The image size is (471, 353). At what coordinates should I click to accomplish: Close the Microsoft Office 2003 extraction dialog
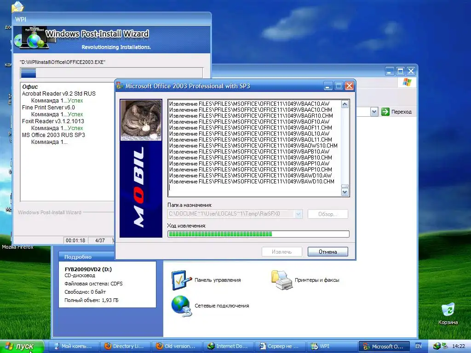(349, 86)
